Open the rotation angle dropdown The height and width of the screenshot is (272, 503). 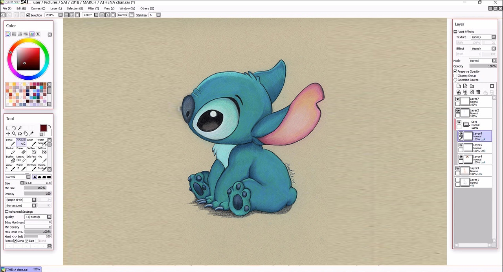[x=96, y=15]
